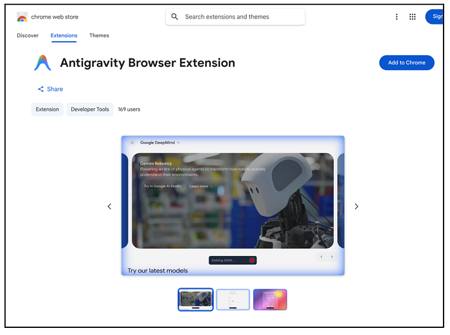Select the Extensions tab
This screenshot has height=335, width=450.
pyautogui.click(x=64, y=35)
